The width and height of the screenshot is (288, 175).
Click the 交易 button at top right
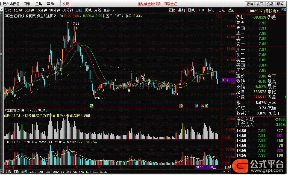click(x=270, y=4)
